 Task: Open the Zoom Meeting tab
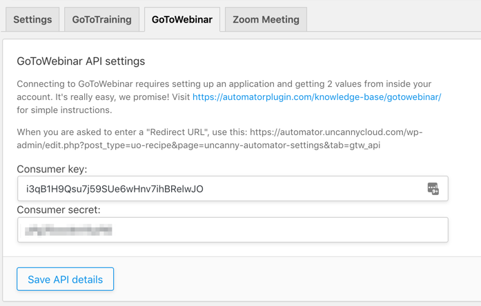click(266, 19)
